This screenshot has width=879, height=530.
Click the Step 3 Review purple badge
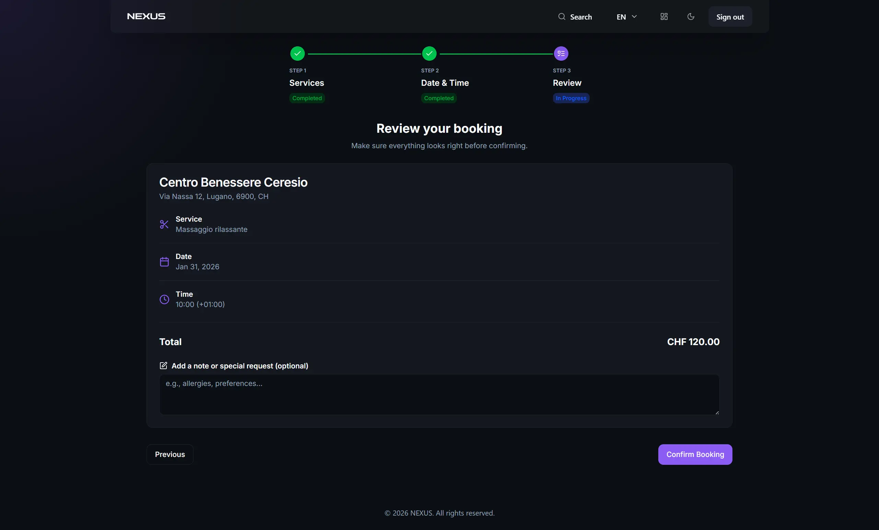click(x=560, y=54)
